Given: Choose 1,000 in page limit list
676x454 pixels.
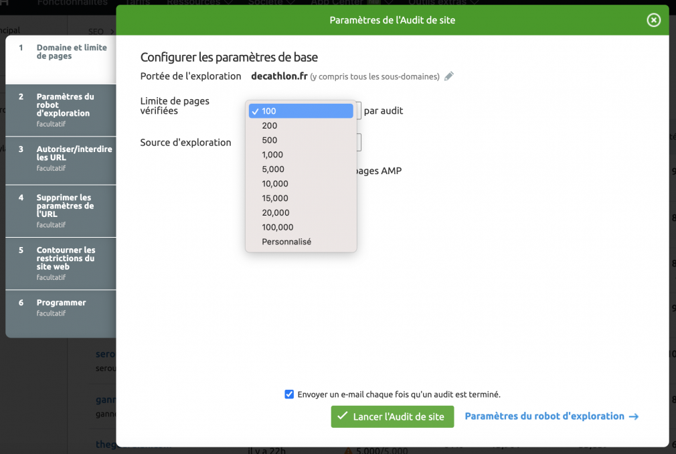Looking at the screenshot, I should point(301,155).
